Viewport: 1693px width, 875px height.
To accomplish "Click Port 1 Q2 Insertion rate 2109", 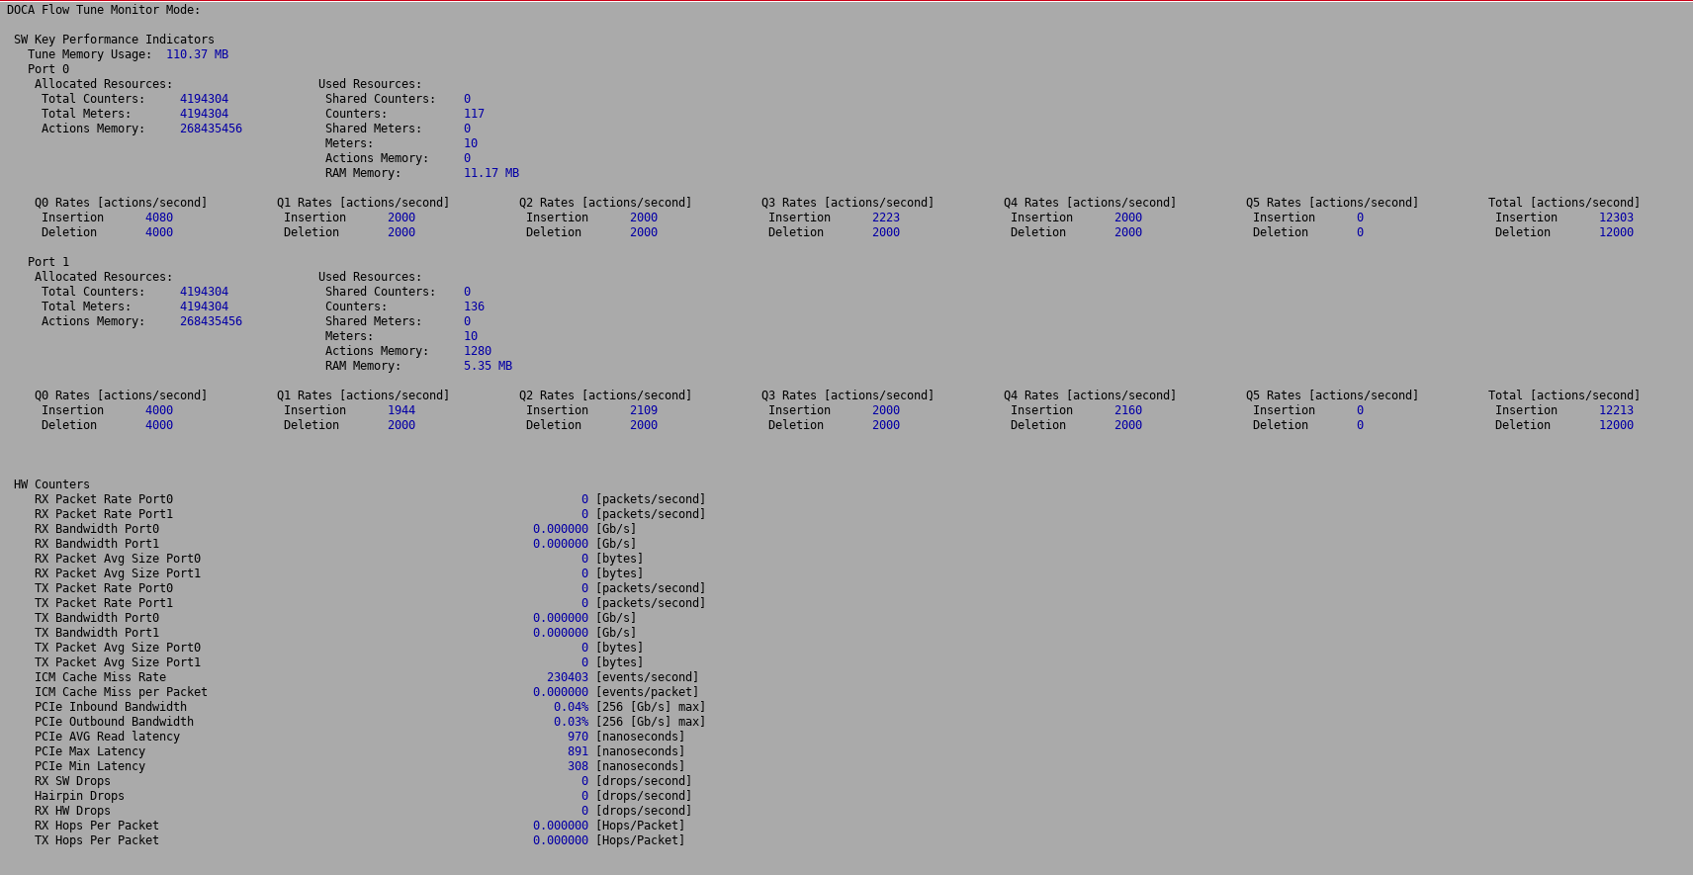I will 644,410.
